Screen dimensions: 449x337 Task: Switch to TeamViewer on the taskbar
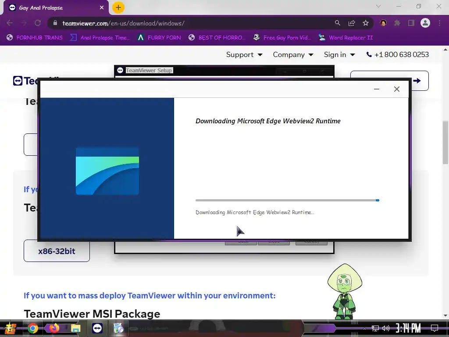click(x=97, y=328)
